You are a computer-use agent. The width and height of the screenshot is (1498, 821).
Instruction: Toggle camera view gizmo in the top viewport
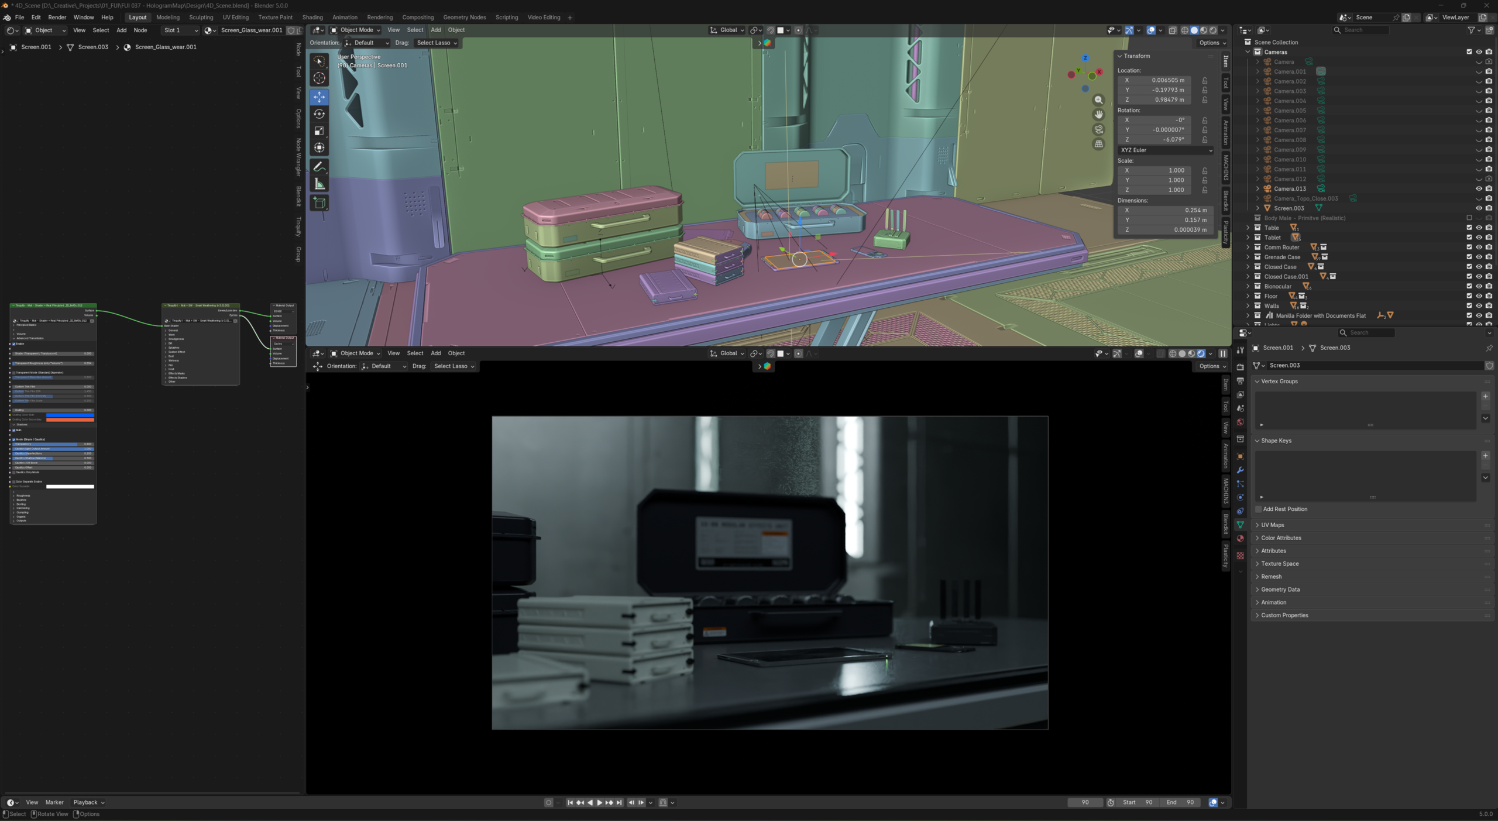[1098, 129]
